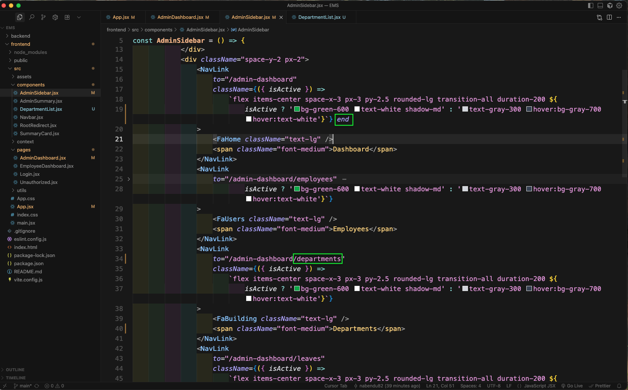This screenshot has height=390, width=628.
Task: Open vite.config.js file
Action: 50,280
